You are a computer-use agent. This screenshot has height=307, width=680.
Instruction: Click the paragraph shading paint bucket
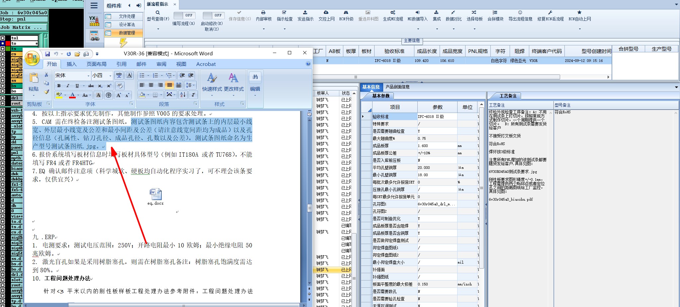pyautogui.click(x=142, y=95)
